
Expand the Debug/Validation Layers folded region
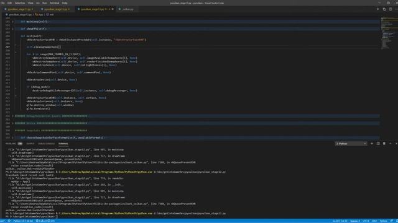click(13, 116)
